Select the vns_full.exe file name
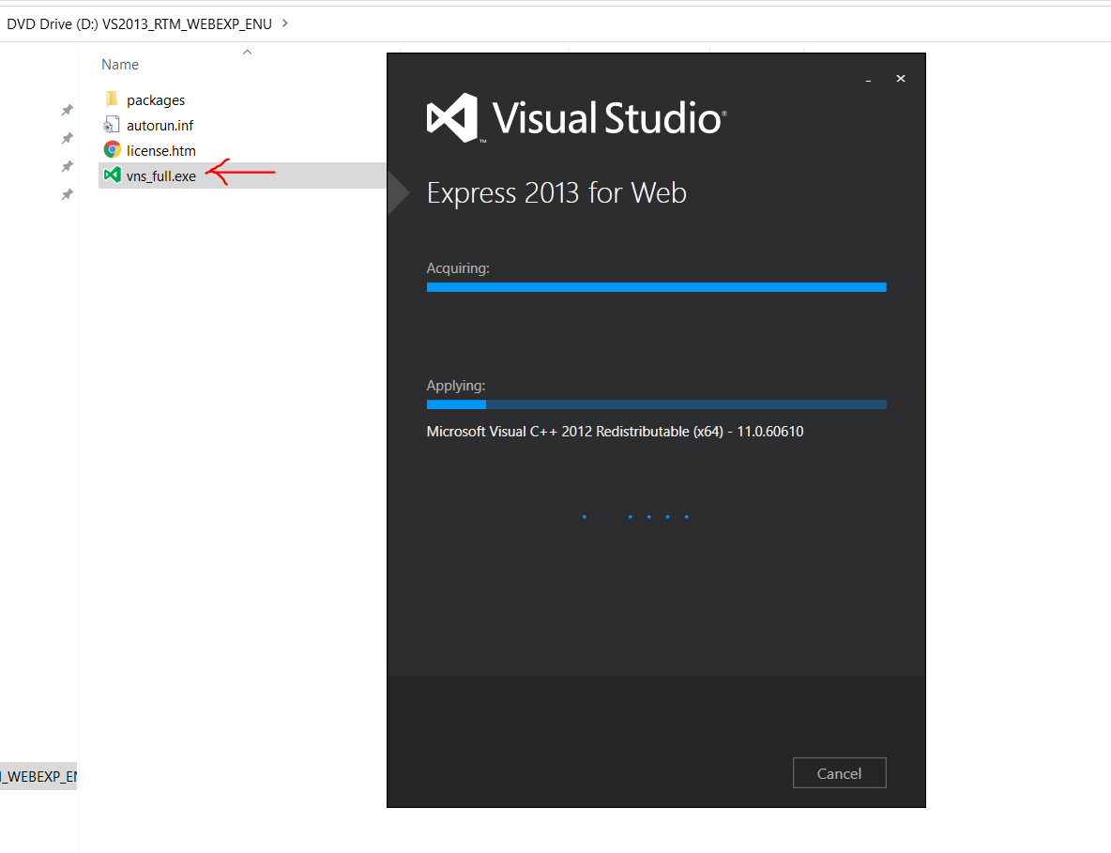Viewport: 1111px width, 853px height. pyautogui.click(x=161, y=176)
